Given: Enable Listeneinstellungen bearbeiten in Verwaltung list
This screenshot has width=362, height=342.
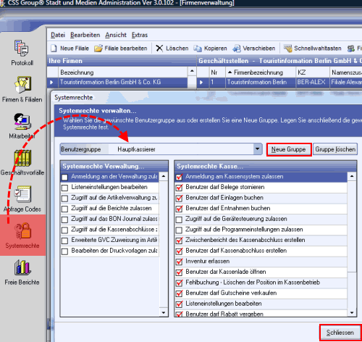Looking at the screenshot, I should tap(64, 188).
